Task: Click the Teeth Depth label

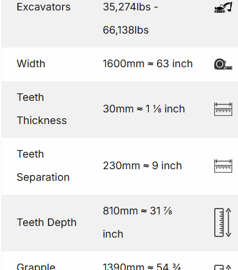Action: coord(47,222)
